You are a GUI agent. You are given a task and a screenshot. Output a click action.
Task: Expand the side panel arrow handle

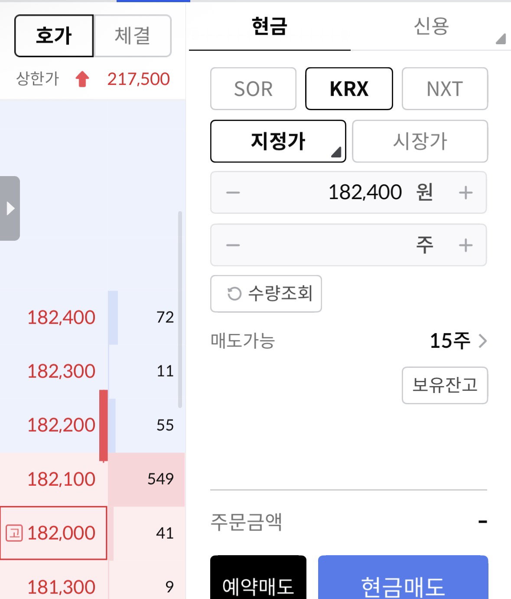pyautogui.click(x=10, y=208)
